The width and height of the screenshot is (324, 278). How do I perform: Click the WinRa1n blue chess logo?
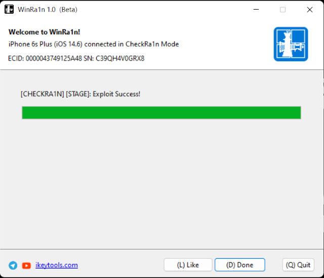(x=291, y=44)
